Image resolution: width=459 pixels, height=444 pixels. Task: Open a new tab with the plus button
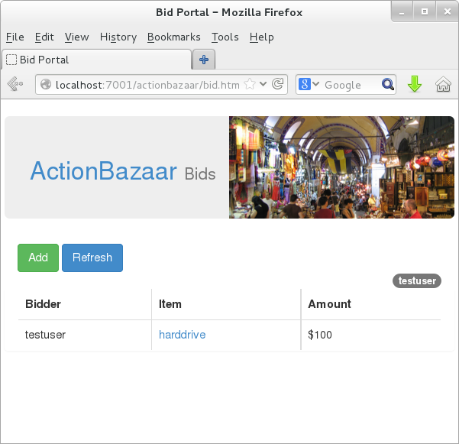coord(204,60)
